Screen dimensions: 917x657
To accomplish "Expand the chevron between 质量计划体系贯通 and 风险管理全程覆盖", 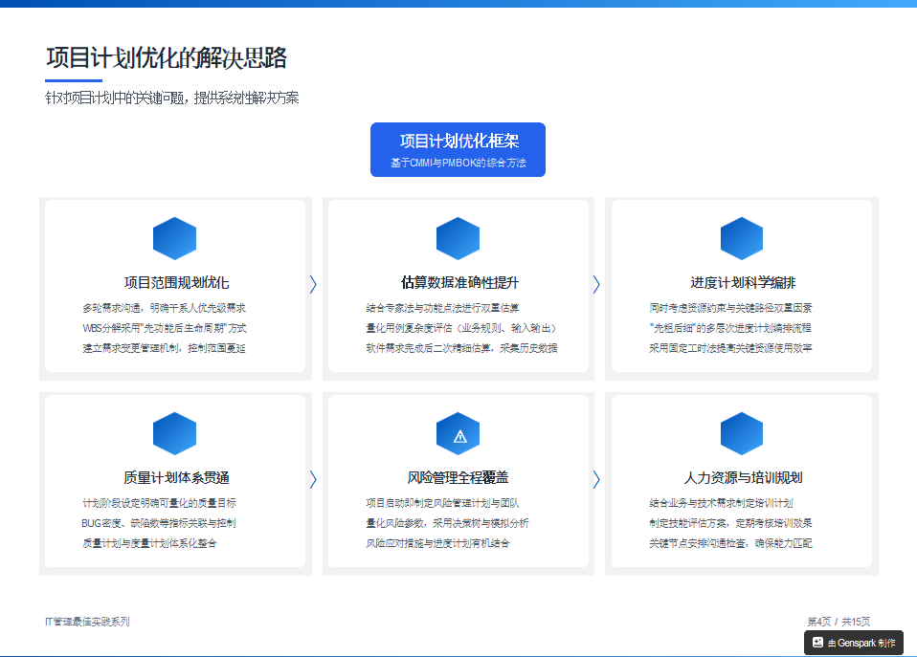I will click(x=312, y=478).
